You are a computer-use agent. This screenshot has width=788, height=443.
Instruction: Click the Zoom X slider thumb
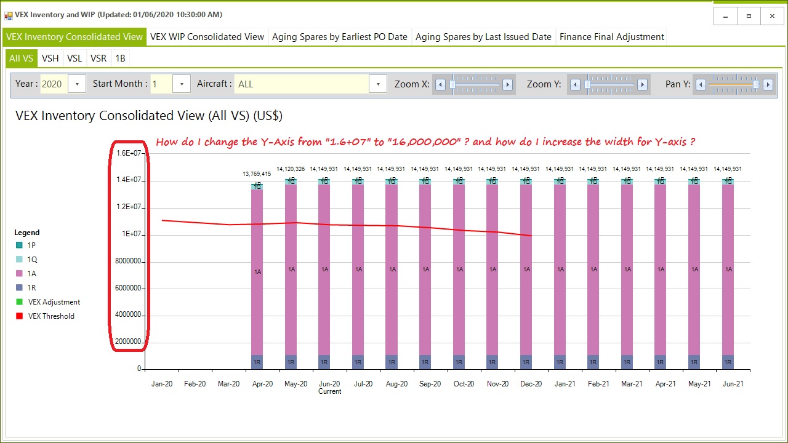pos(452,84)
